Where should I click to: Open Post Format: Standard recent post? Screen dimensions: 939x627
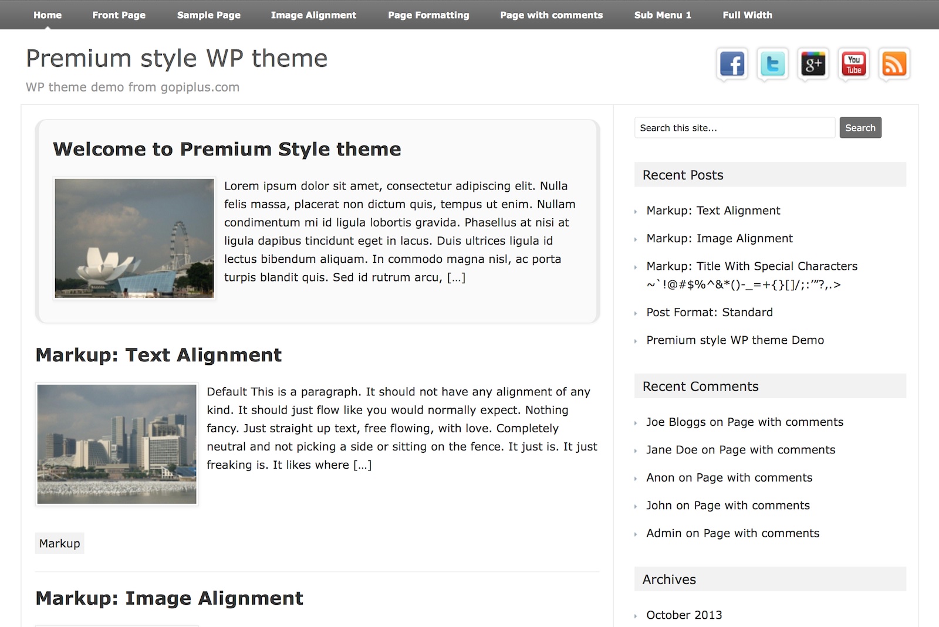pyautogui.click(x=709, y=313)
